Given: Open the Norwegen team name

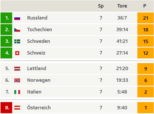Looking at the screenshot, I should point(39,80).
